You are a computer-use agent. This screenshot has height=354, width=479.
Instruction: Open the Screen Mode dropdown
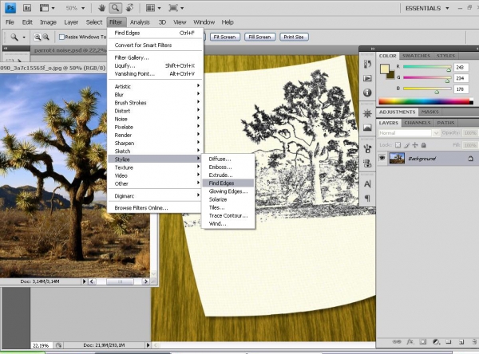click(x=176, y=8)
